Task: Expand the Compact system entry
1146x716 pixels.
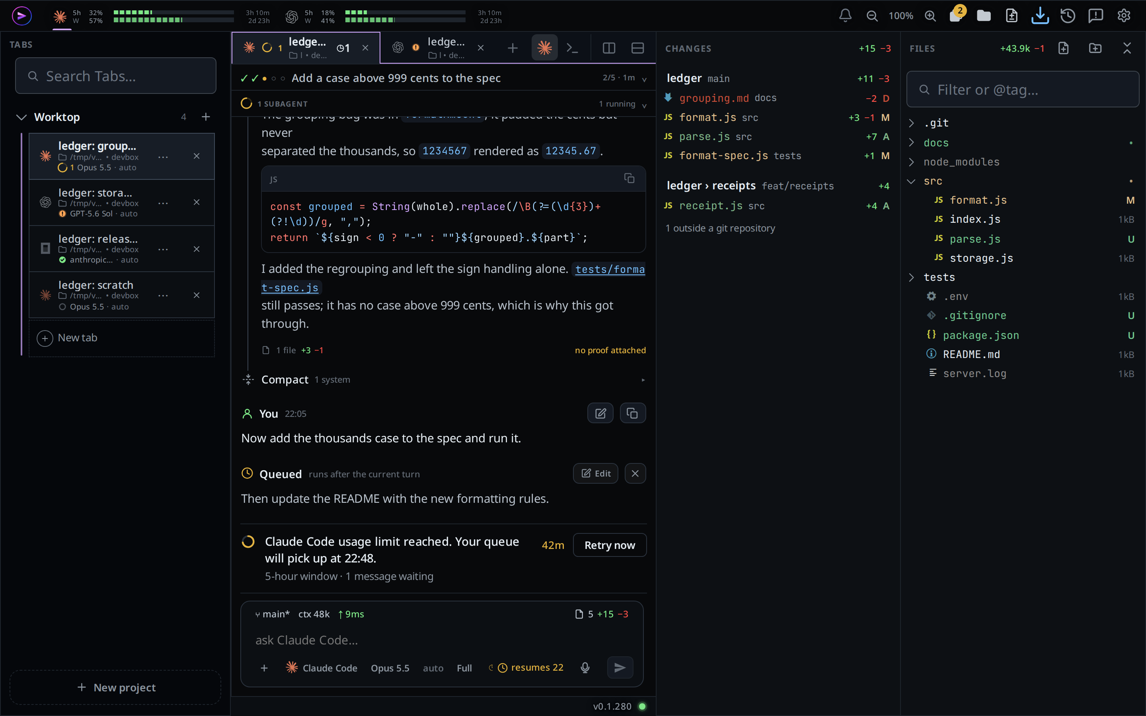Action: 443,379
